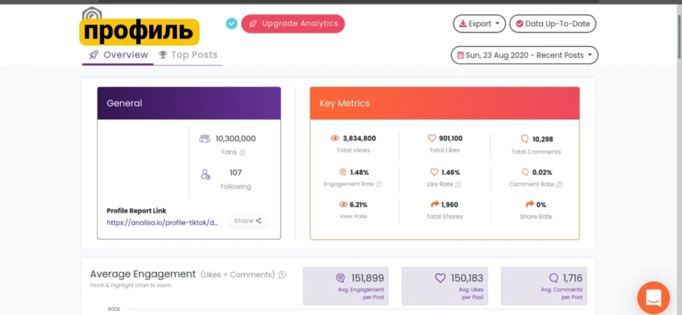This screenshot has height=315, width=682.
Task: Expand the Recent Posts date range selector
Action: 525,55
